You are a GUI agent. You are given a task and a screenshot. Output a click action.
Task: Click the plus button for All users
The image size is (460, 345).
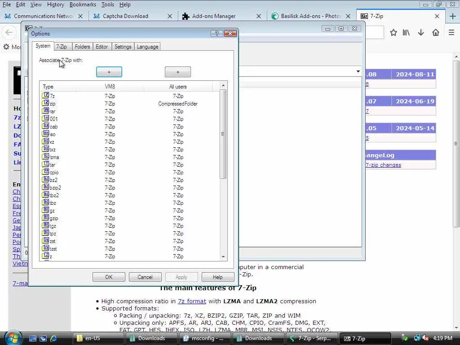click(178, 72)
